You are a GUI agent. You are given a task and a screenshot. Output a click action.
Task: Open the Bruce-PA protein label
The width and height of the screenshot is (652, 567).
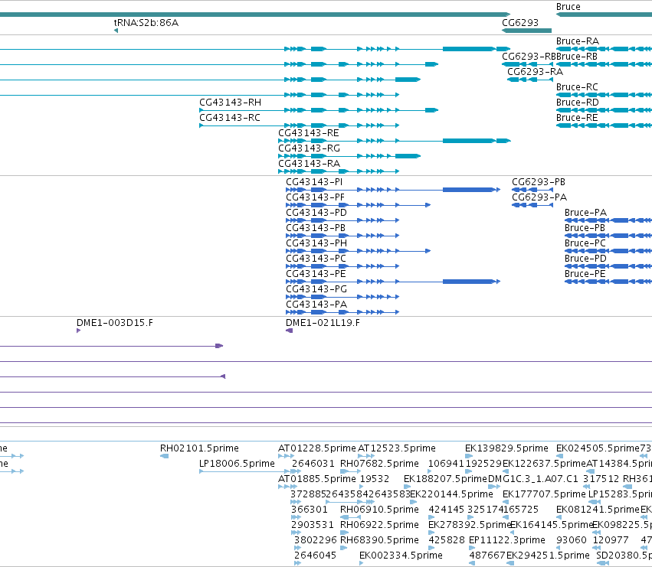click(x=585, y=213)
